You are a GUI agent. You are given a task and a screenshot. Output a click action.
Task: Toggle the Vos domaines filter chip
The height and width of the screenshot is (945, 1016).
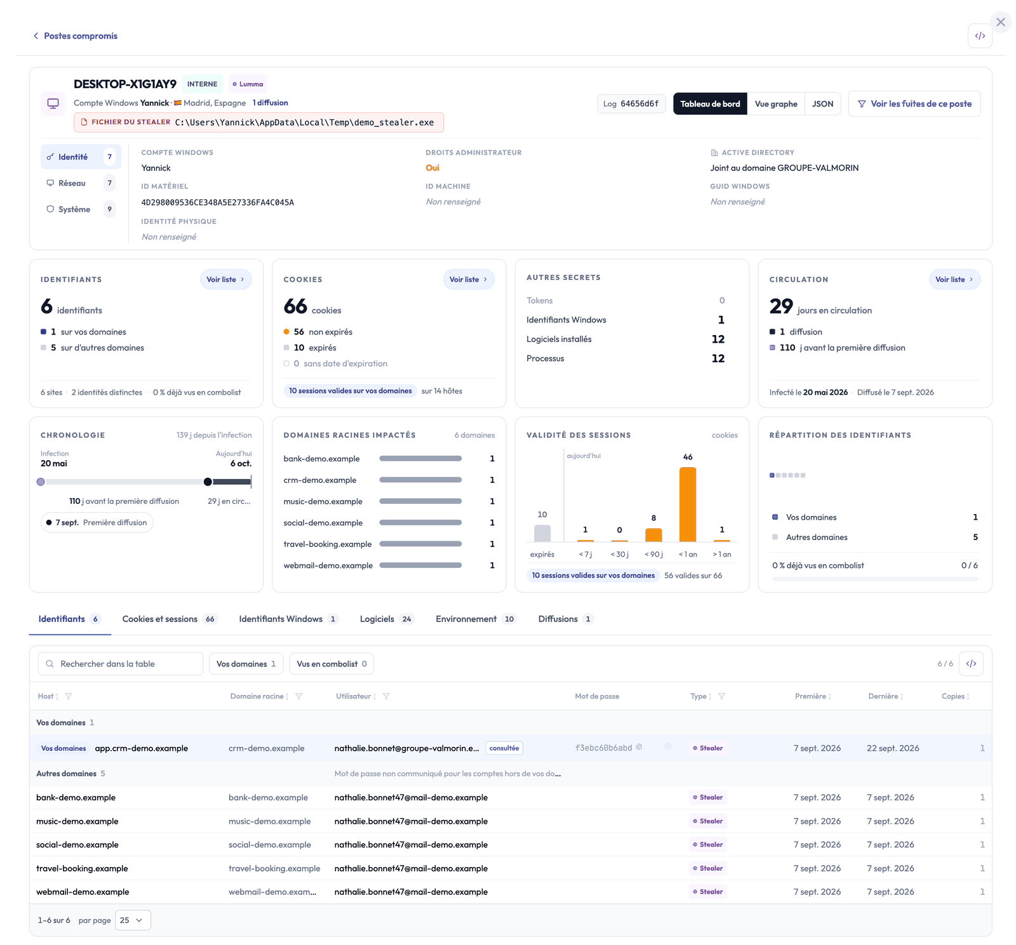click(246, 664)
